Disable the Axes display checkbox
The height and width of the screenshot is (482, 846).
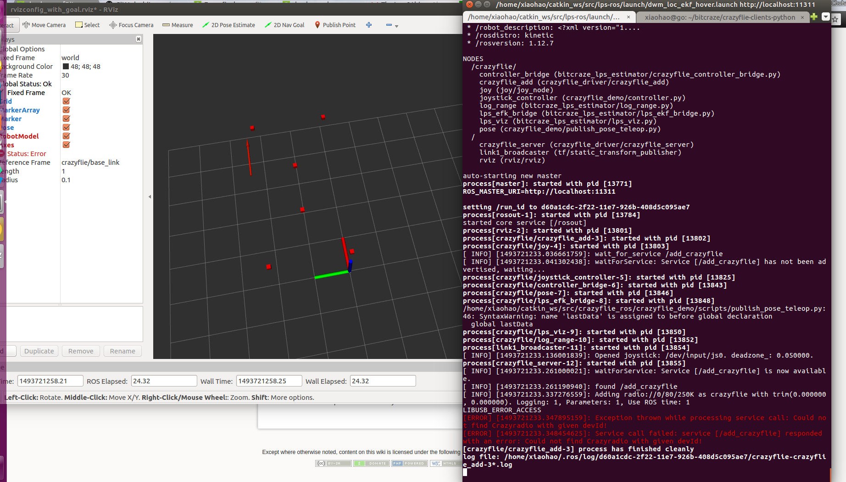coord(66,145)
